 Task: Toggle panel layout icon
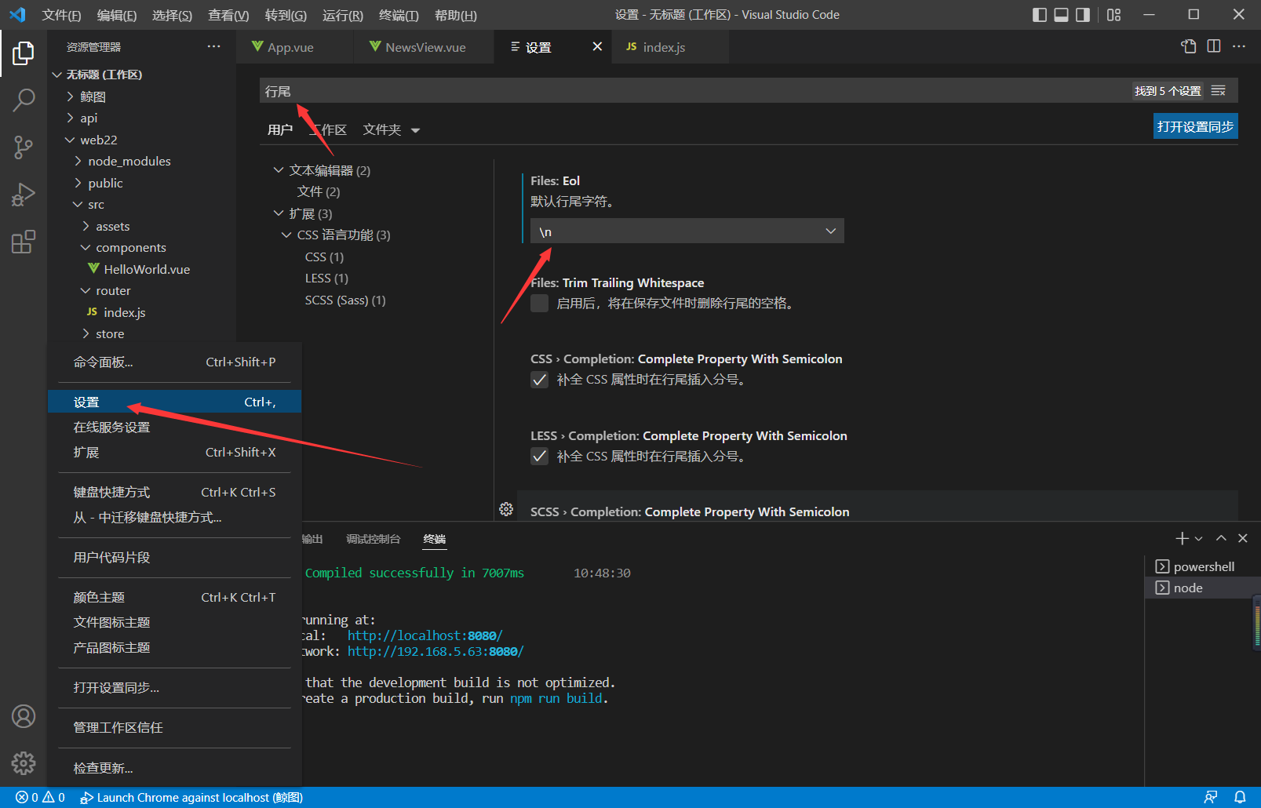[x=1061, y=15]
